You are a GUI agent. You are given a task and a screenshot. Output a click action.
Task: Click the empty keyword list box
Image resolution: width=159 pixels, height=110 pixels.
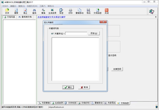pos(75,59)
